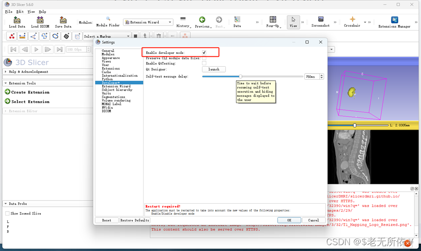Adjust the self-test delay spinbox arrows
Viewport: 421px width, 251px height.
pos(321,76)
